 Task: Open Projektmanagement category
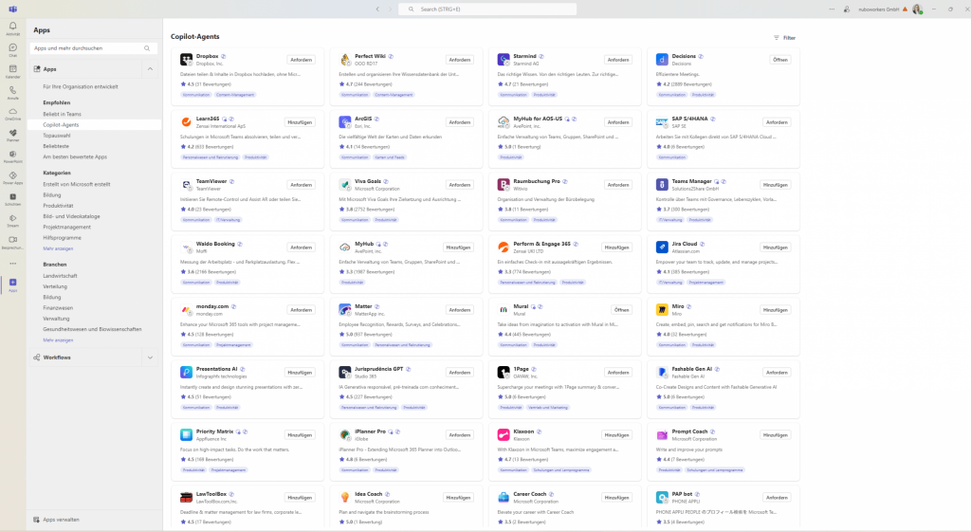[x=67, y=227]
